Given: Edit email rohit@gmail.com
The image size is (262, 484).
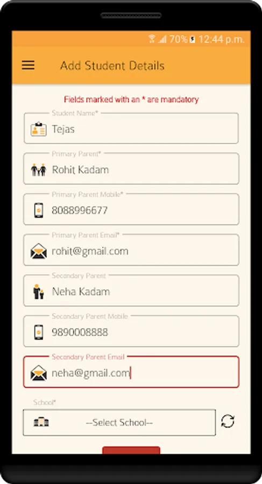Looking at the screenshot, I should pos(131,250).
